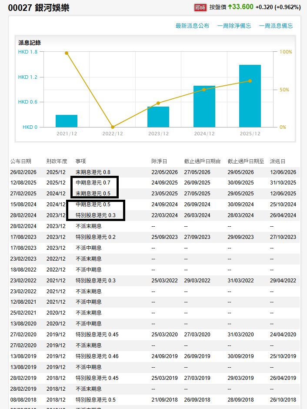Click the green up-arrow price indicator
Screen dimensions: 307x409
coord(230,7)
